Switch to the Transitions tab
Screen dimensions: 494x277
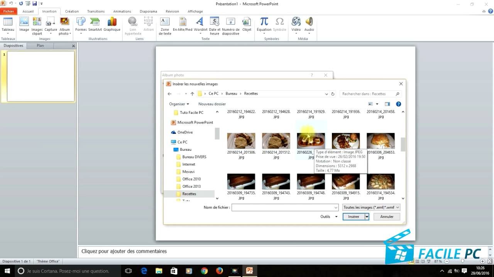point(96,12)
